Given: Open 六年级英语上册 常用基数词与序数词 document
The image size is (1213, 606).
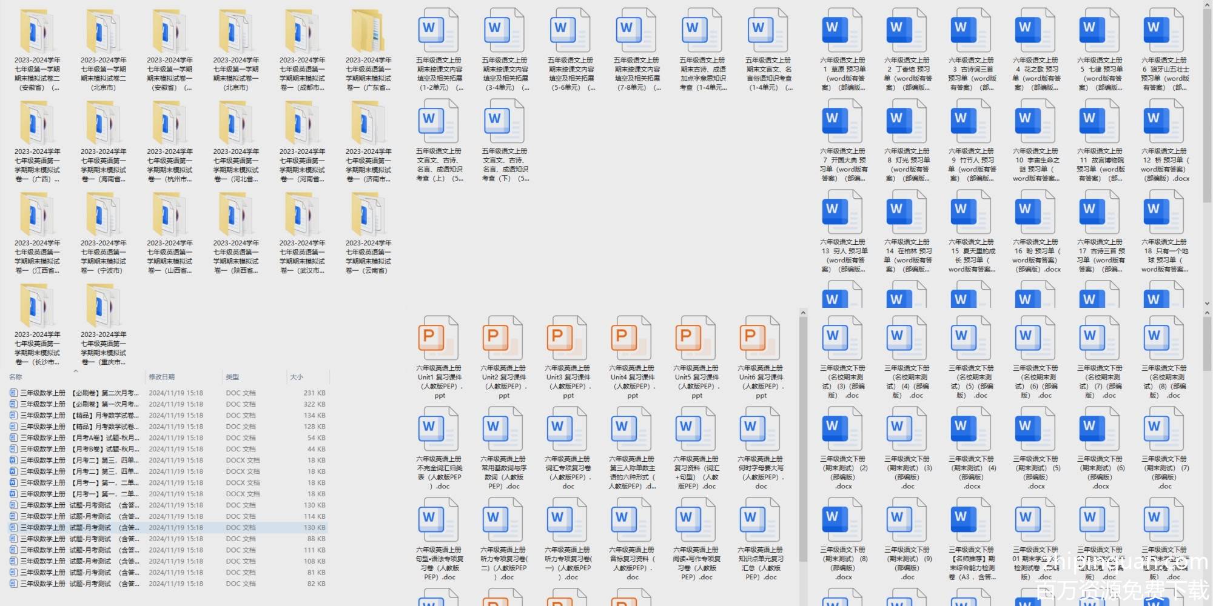Looking at the screenshot, I should click(x=503, y=449).
